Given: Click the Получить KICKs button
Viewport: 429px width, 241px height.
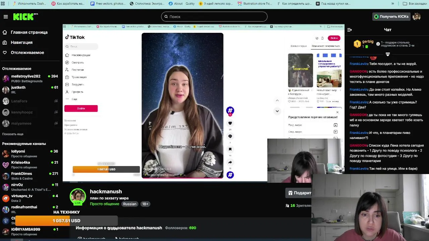Looking at the screenshot, I should click(x=391, y=16).
